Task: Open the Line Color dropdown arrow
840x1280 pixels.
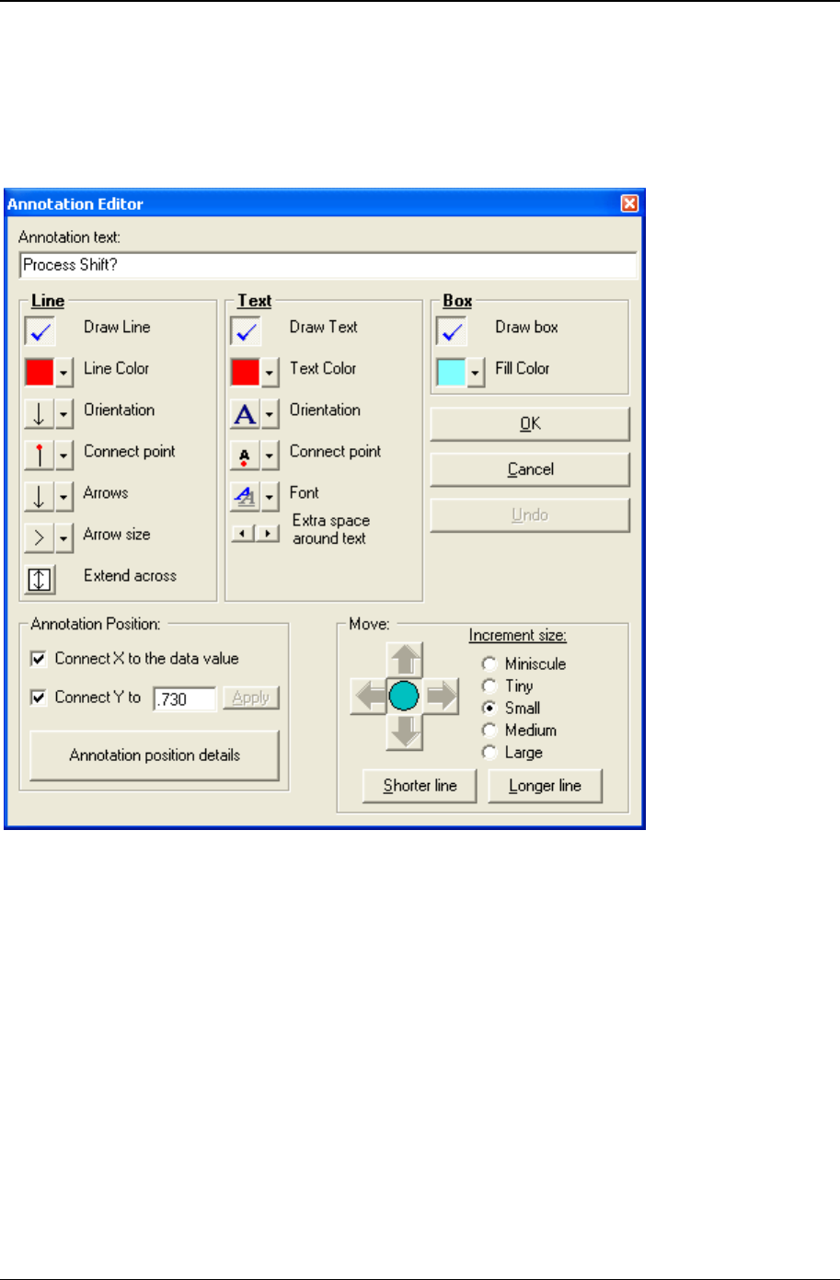Action: tap(64, 373)
